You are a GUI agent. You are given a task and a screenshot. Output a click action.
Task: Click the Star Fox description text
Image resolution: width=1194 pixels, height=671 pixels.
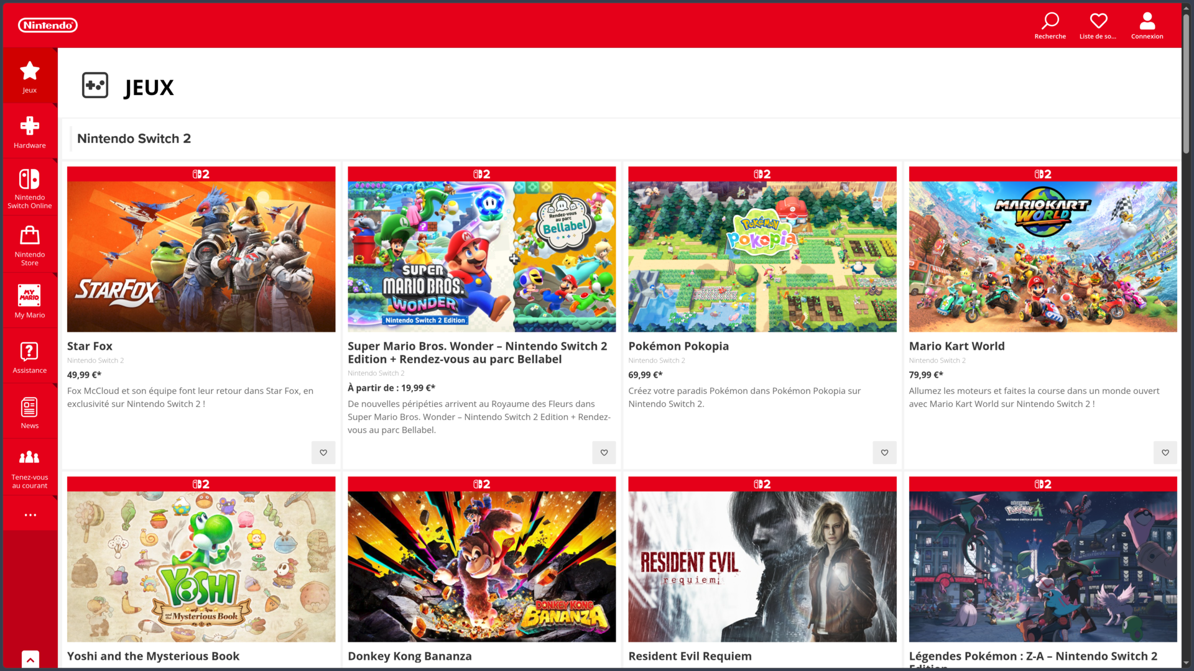pyautogui.click(x=190, y=397)
